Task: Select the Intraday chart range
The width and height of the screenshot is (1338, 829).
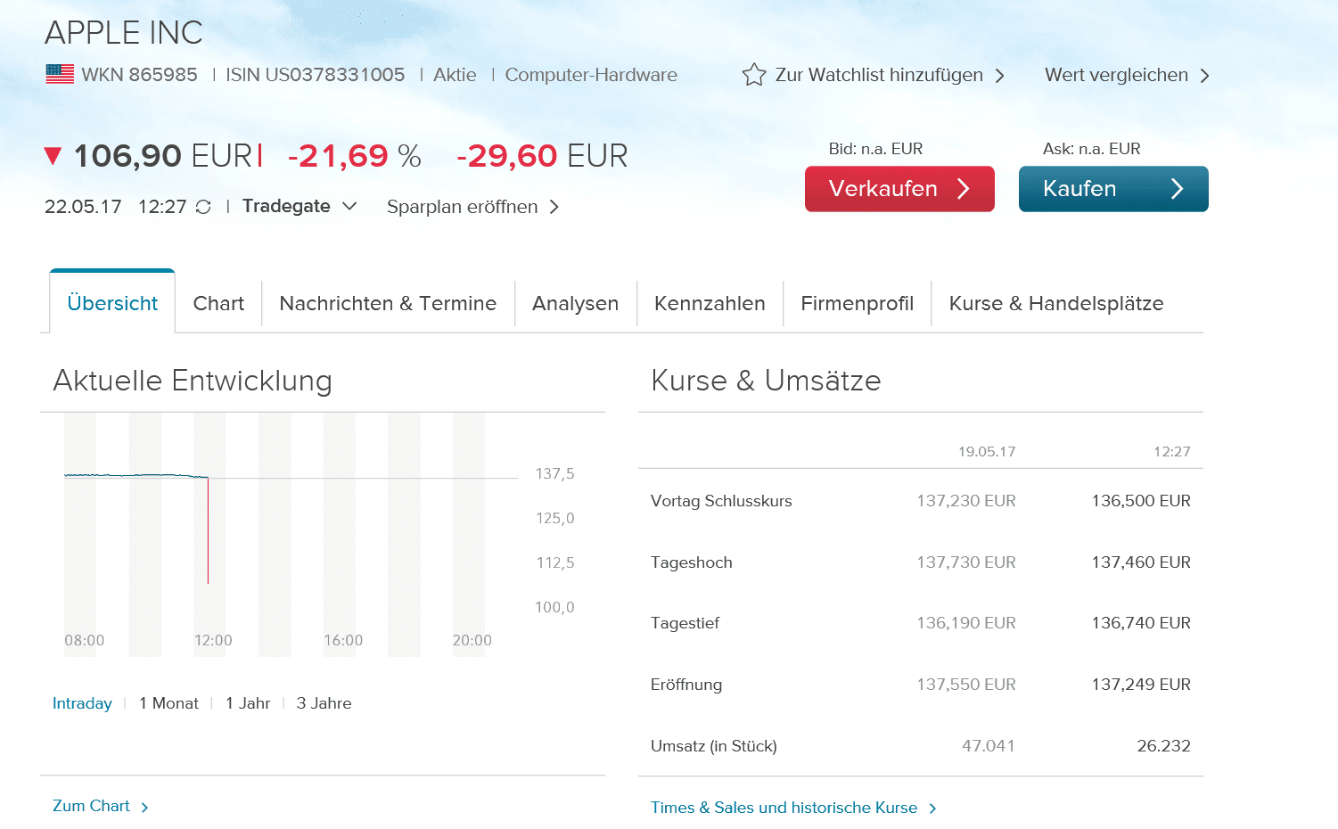Action: 82,703
